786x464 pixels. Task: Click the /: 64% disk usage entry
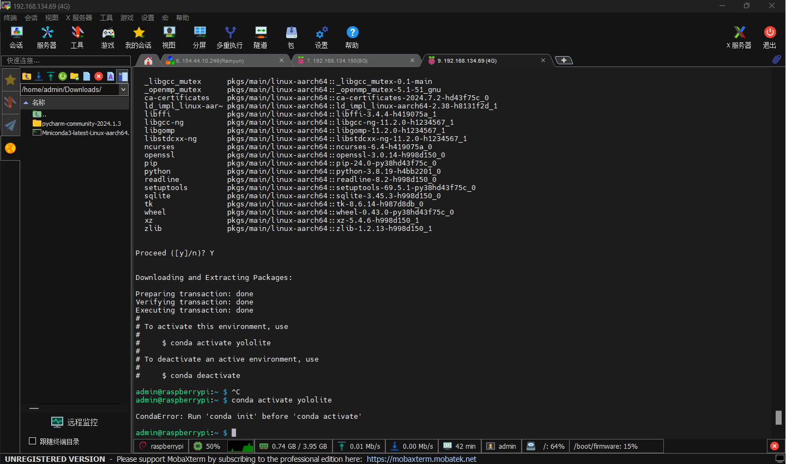pyautogui.click(x=546, y=446)
